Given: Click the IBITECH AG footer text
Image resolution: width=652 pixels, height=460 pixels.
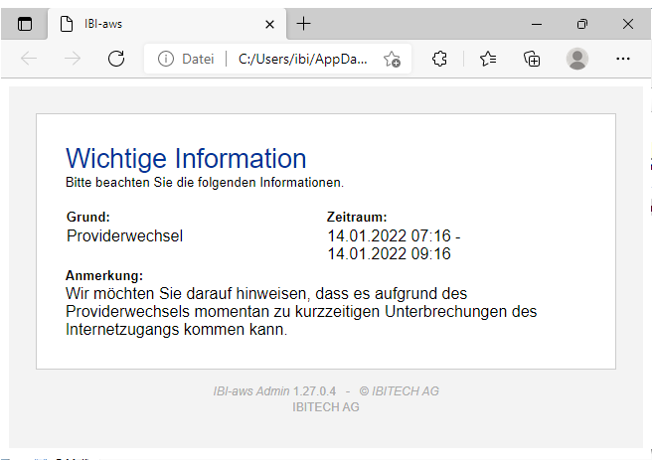Looking at the screenshot, I should tap(326, 406).
